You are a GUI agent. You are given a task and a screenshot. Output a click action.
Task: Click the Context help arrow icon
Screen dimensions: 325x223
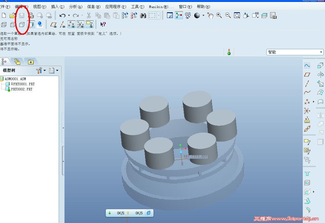(x=103, y=24)
